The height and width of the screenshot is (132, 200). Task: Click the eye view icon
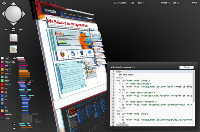point(4,3)
